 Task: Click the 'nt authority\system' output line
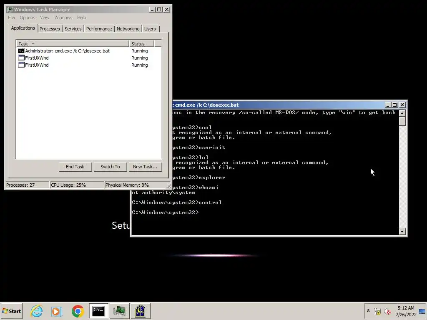tap(163, 192)
